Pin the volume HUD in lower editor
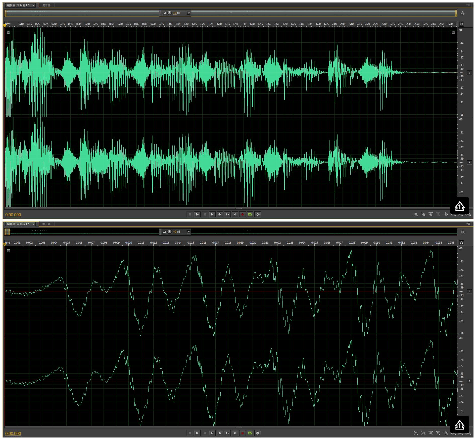This screenshot has width=476, height=440. point(188,232)
